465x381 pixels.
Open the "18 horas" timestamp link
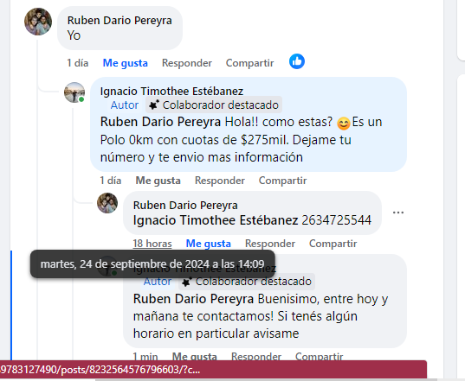152,244
